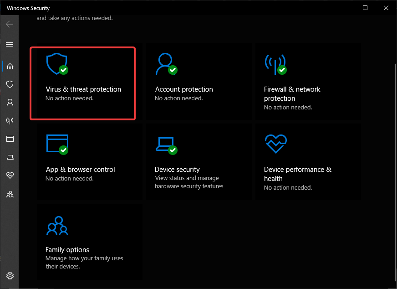
Task: Click the blue shield icon on Virus & threat tile
Action: (x=56, y=64)
